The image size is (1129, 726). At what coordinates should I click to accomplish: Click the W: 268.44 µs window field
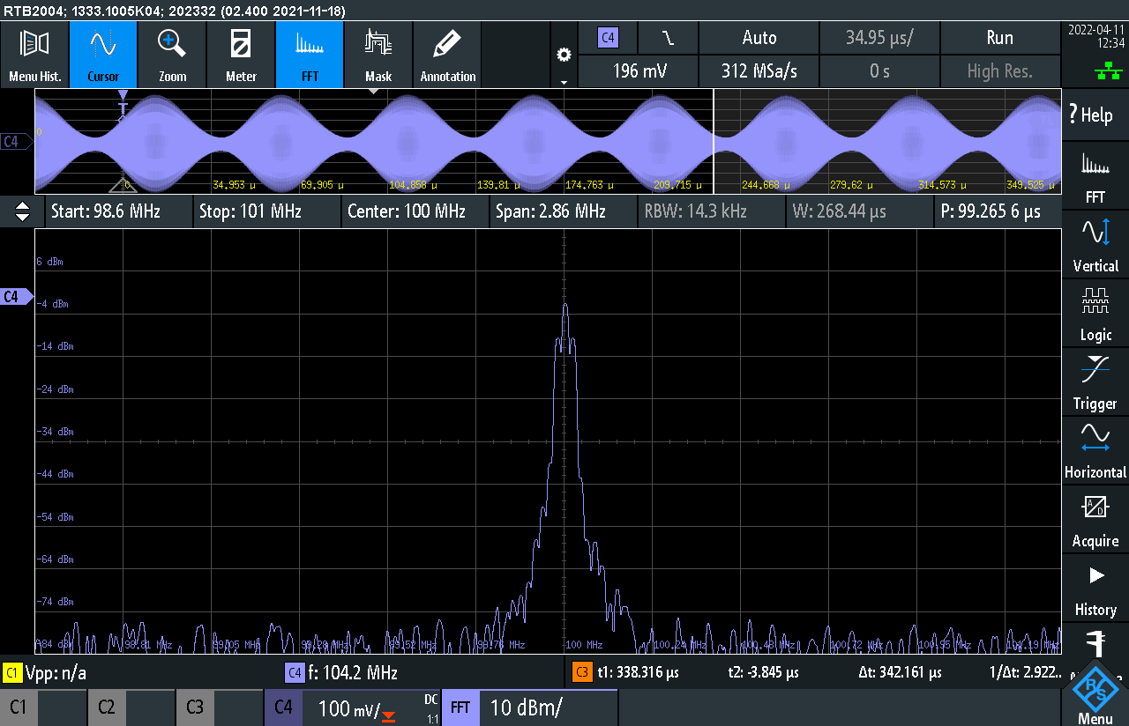coord(858,211)
